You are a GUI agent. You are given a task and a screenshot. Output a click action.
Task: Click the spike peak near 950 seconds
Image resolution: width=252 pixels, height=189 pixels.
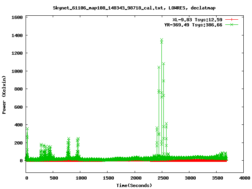pyautogui.click(x=78, y=139)
